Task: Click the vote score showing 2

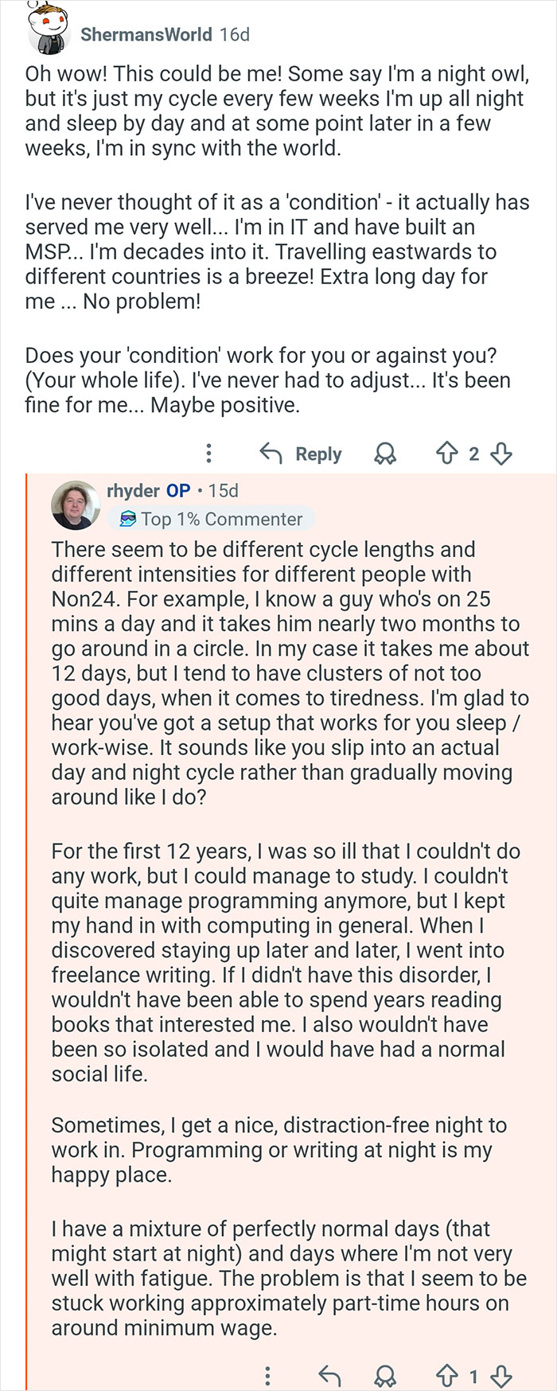Action: [x=474, y=454]
